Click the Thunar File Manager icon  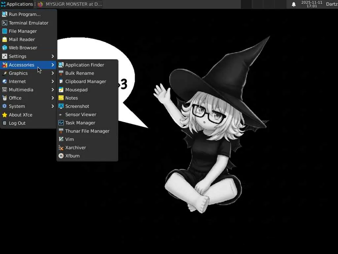[x=61, y=131]
